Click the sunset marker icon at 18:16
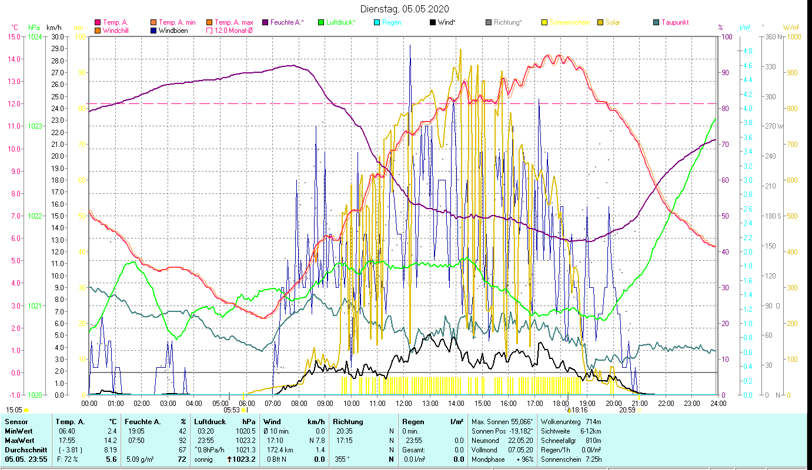812x470 pixels. (569, 410)
